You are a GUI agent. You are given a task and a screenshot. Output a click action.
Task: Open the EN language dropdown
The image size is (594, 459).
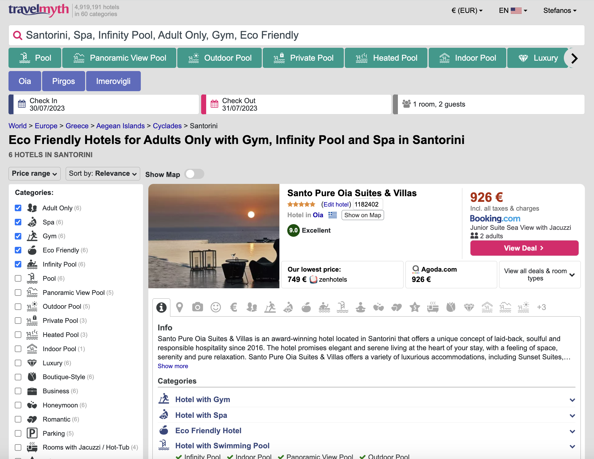click(513, 10)
